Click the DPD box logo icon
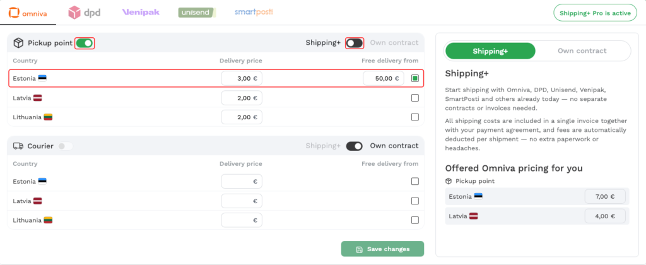This screenshot has height=265, width=646. coord(75,12)
